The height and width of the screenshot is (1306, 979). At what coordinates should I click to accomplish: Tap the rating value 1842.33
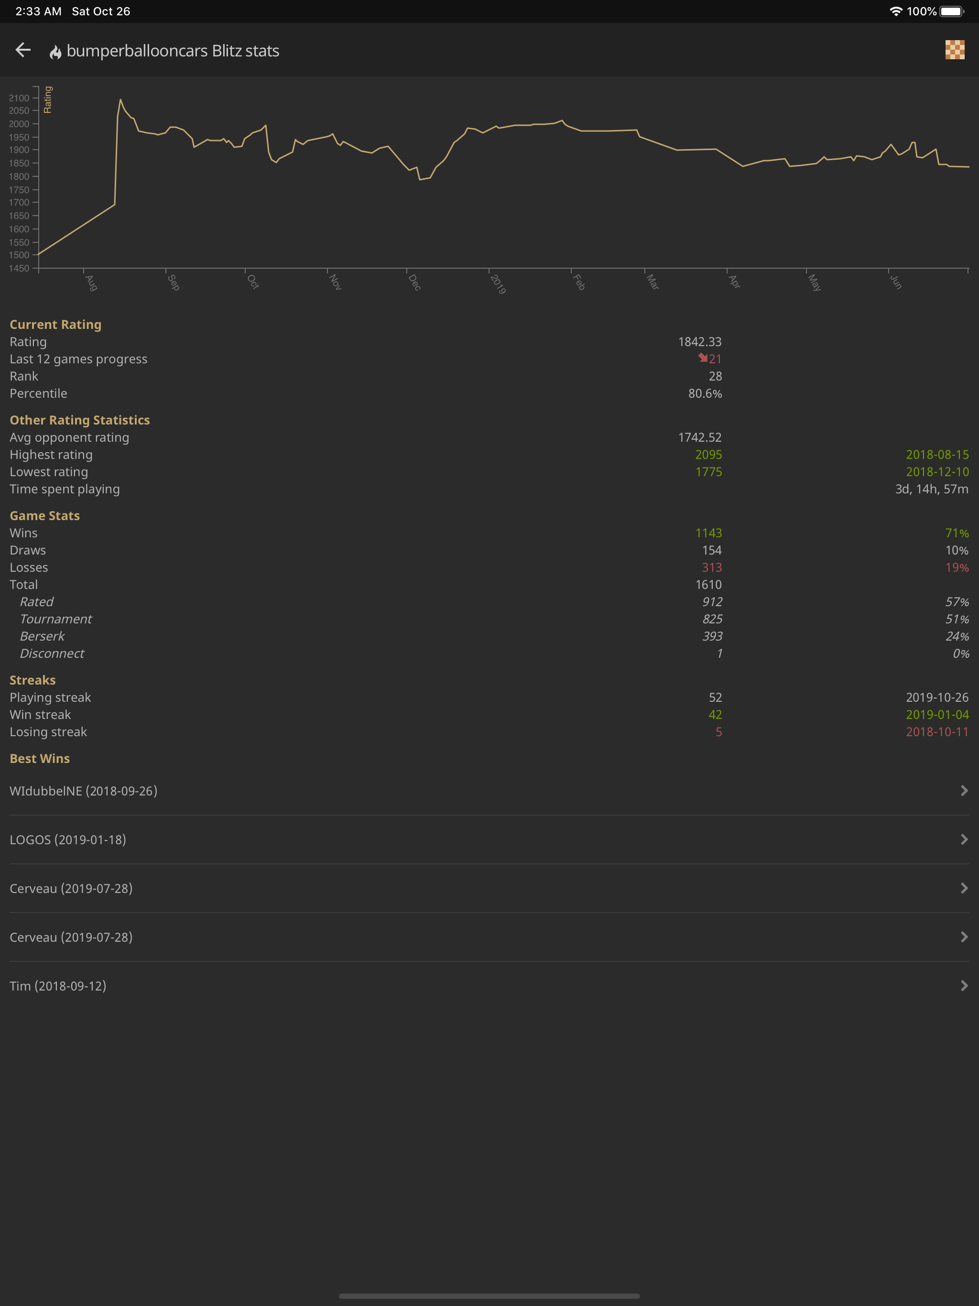(700, 342)
